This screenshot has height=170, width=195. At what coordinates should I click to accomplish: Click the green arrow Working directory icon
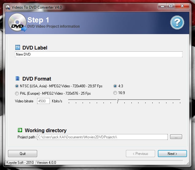click(x=20, y=130)
